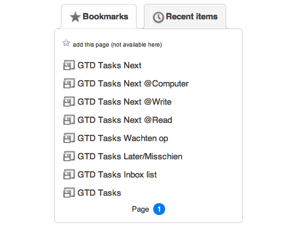Click the page icon beside GTD Tasks Next @Read
The width and height of the screenshot is (295, 227).
69,120
